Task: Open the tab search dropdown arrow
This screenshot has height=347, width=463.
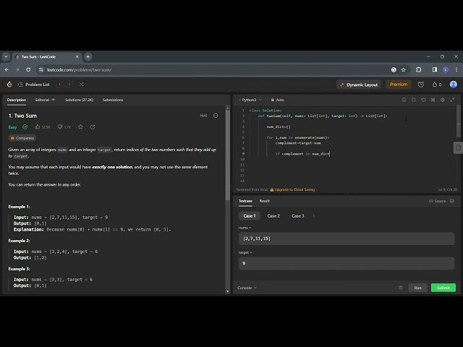Action: coord(6,56)
